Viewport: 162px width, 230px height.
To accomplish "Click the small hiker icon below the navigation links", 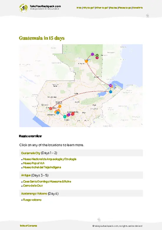I will coord(148,16).
